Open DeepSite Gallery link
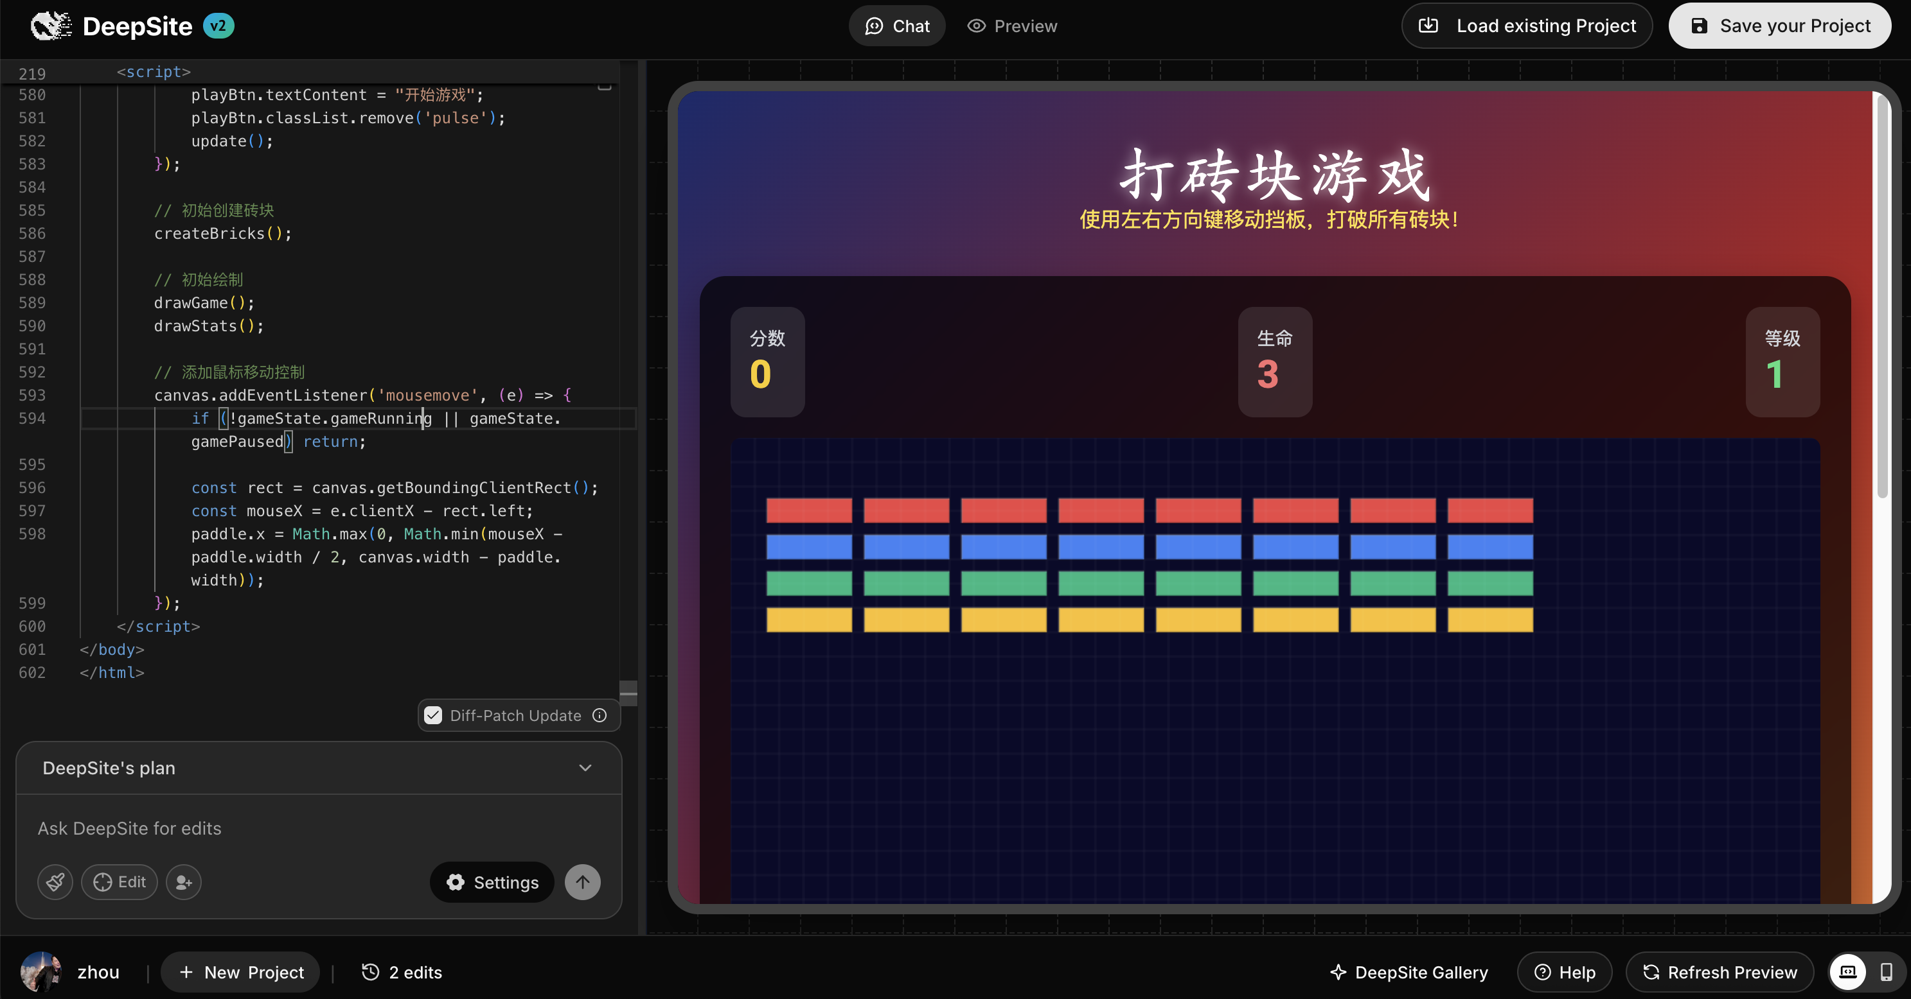Image resolution: width=1911 pixels, height=999 pixels. (x=1409, y=971)
